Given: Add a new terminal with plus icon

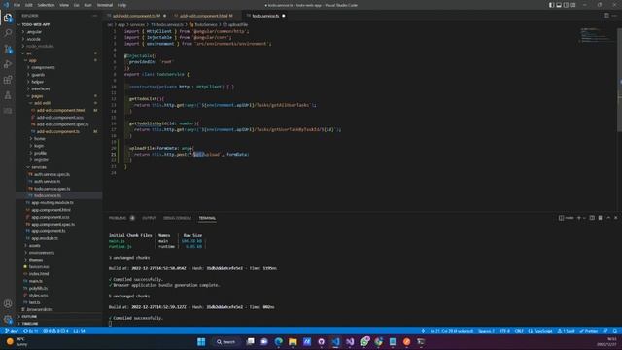Looking at the screenshot, I should [x=579, y=218].
